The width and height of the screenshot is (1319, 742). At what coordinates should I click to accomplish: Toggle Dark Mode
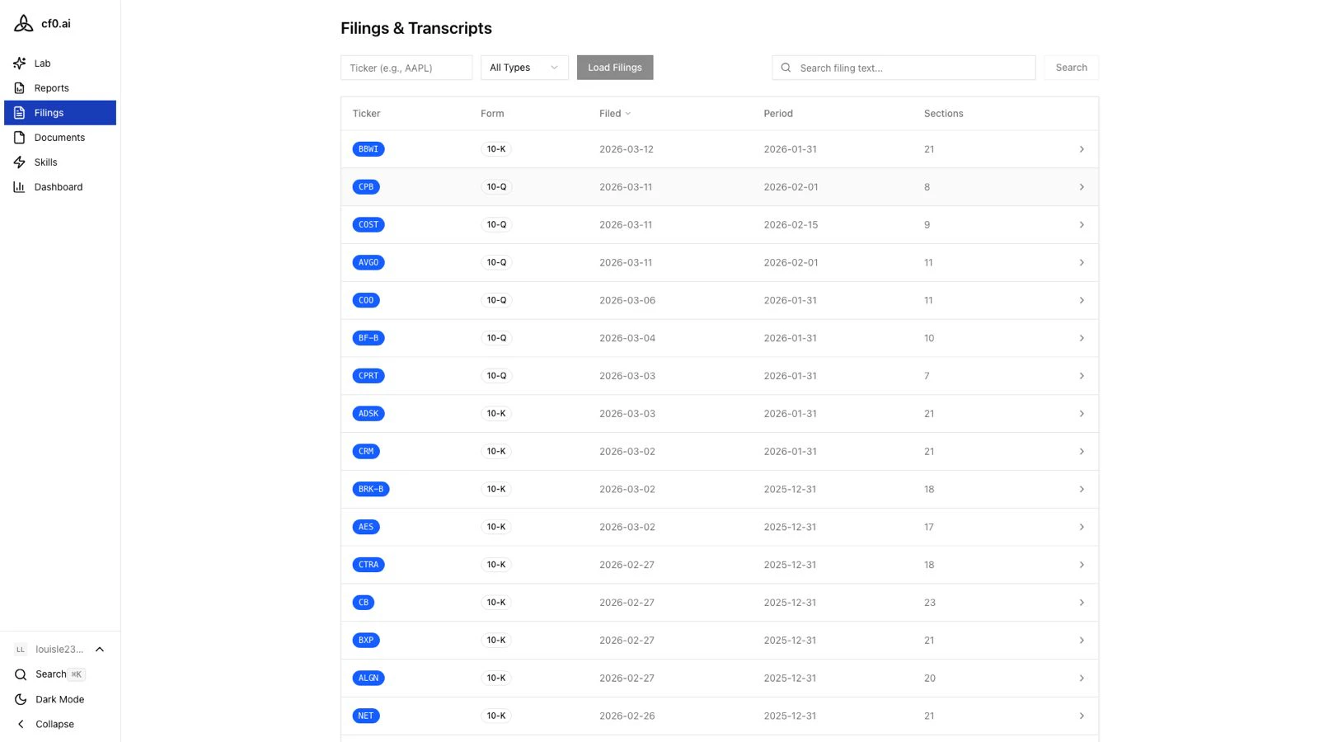coord(59,699)
